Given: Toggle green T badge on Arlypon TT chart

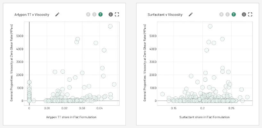Looking at the screenshot, I should click(x=101, y=14).
